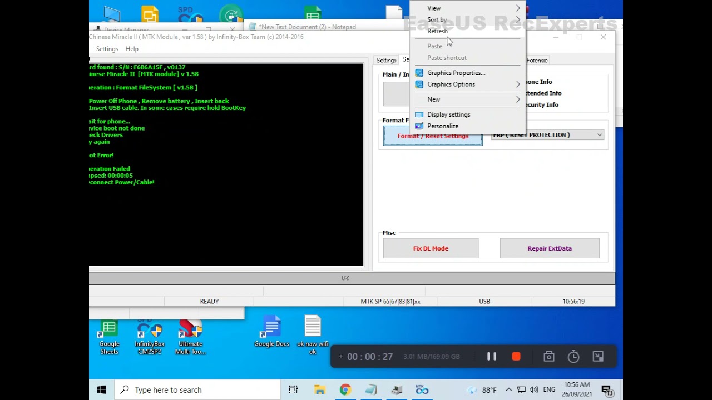Switch to Google Chrome on the taskbar

click(345, 390)
